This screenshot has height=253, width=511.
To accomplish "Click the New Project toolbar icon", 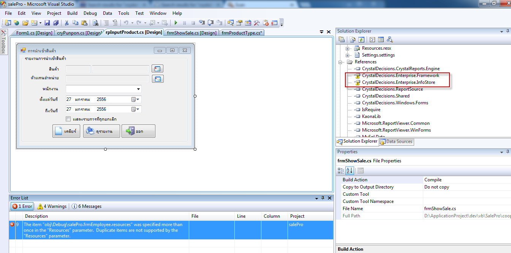I will pos(8,23).
